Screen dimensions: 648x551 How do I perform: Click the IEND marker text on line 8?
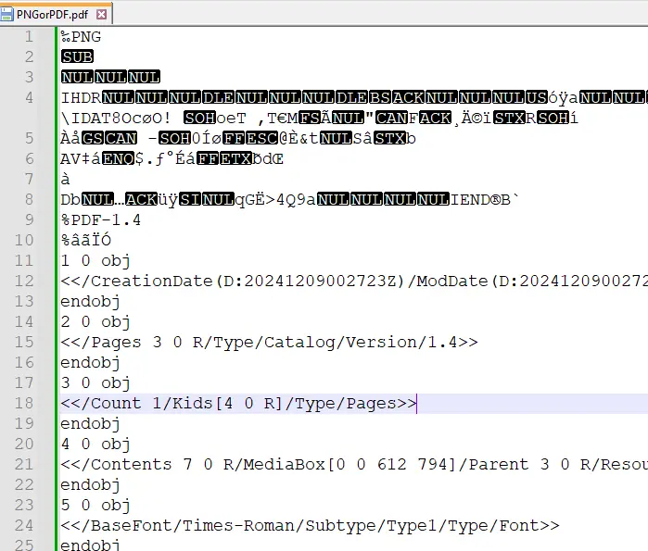470,200
